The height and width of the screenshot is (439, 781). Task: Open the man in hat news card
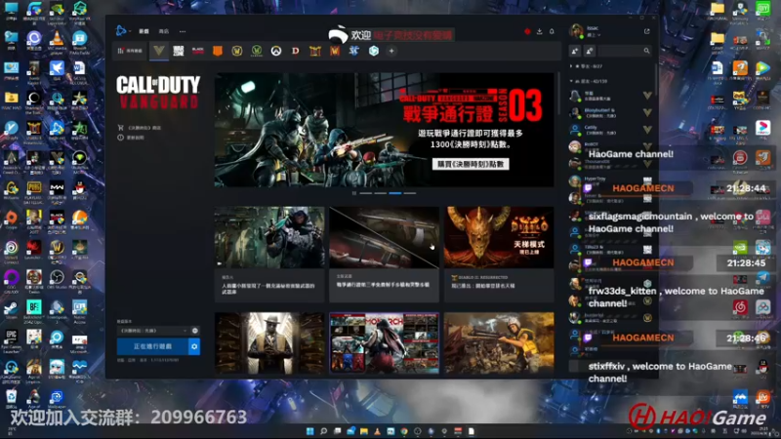[269, 343]
